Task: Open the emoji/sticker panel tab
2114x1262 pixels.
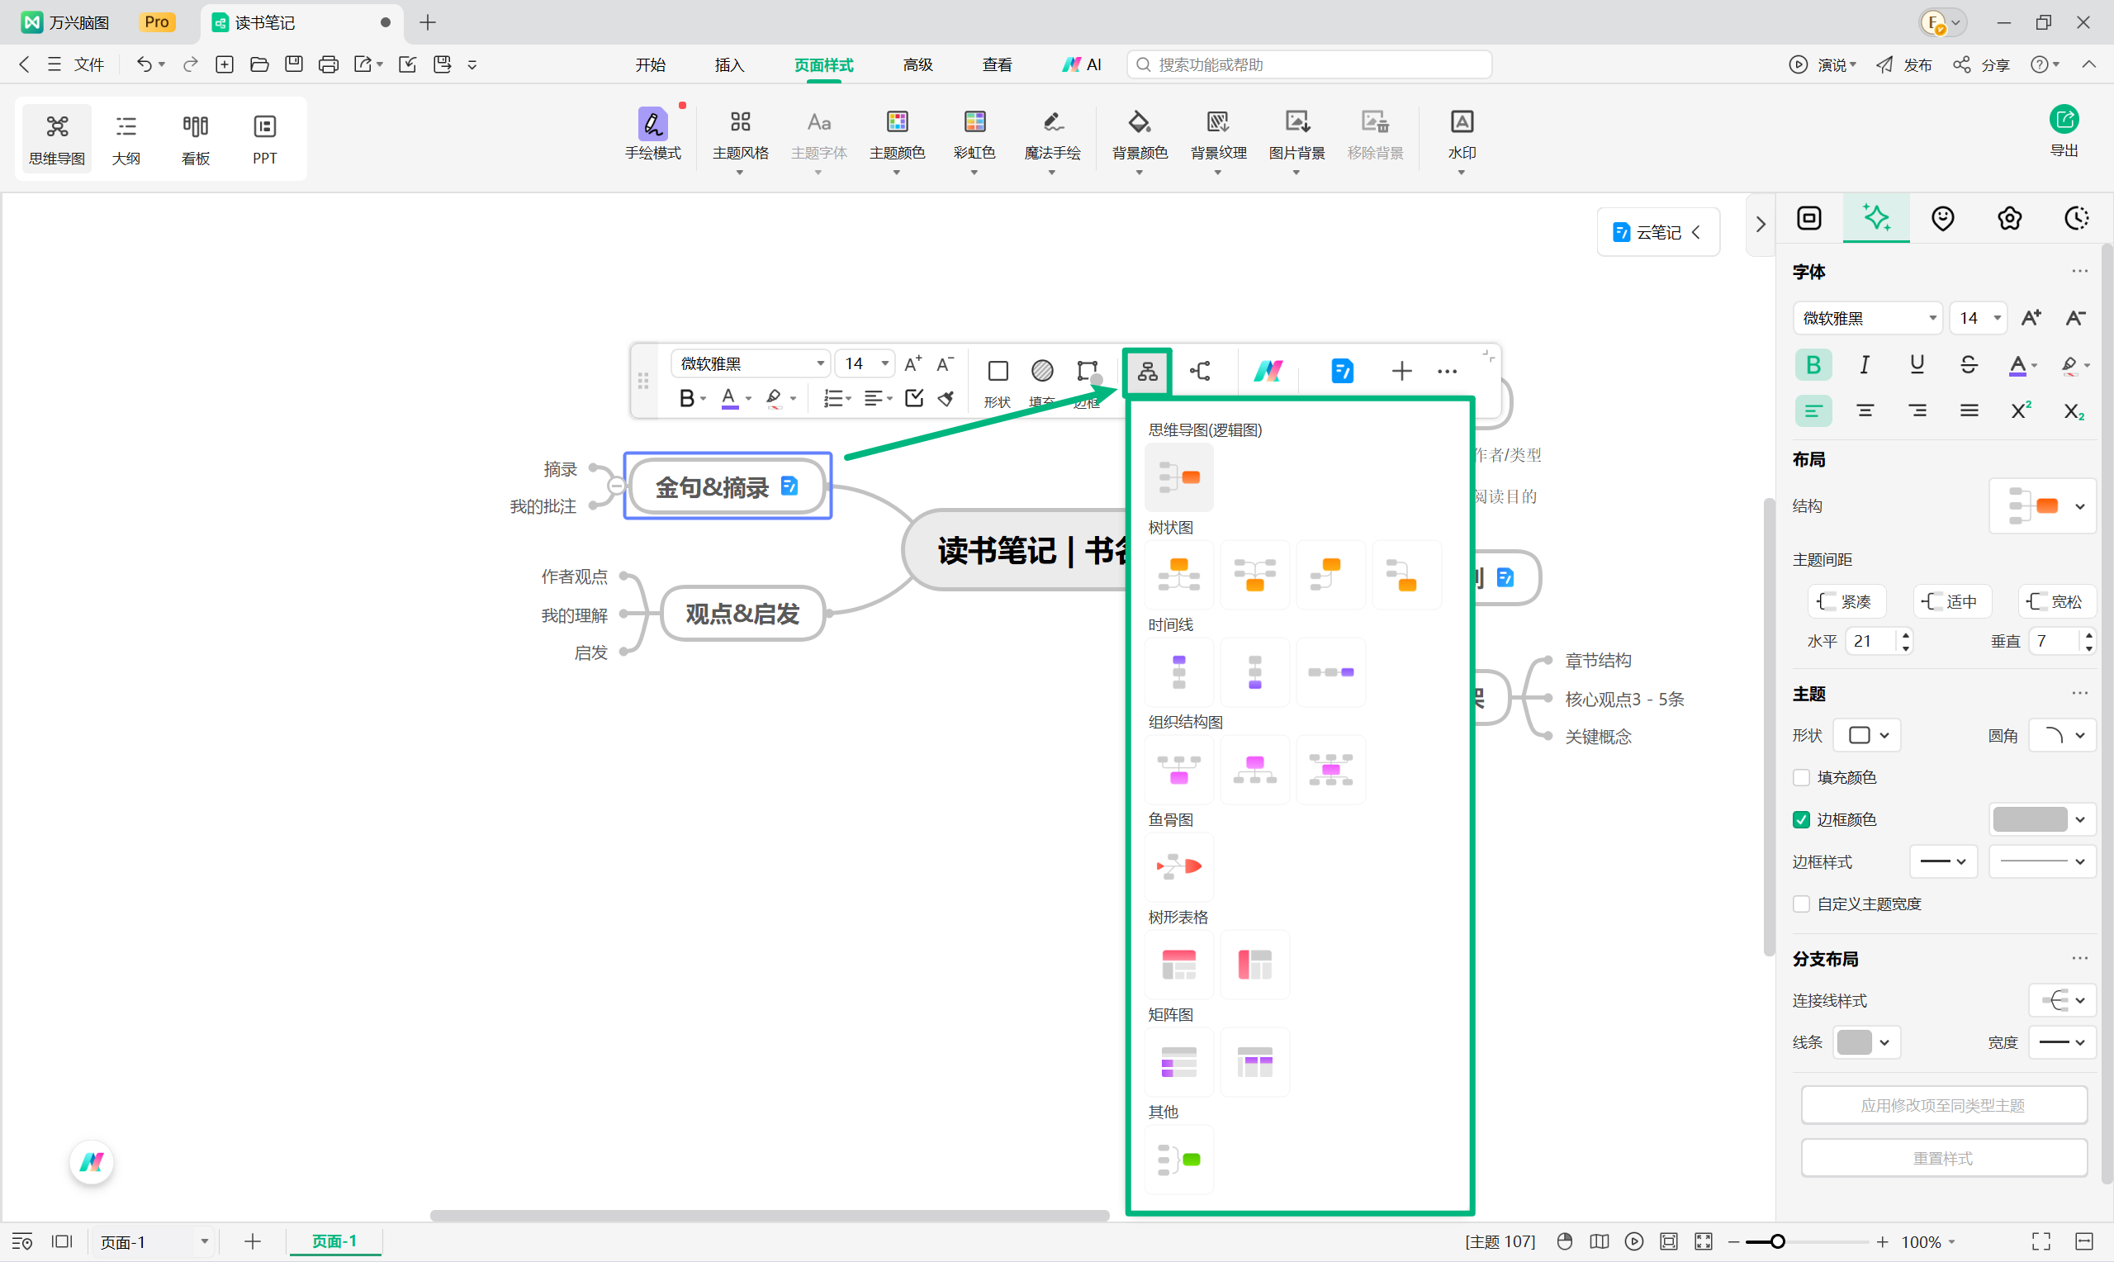Action: tap(1942, 219)
